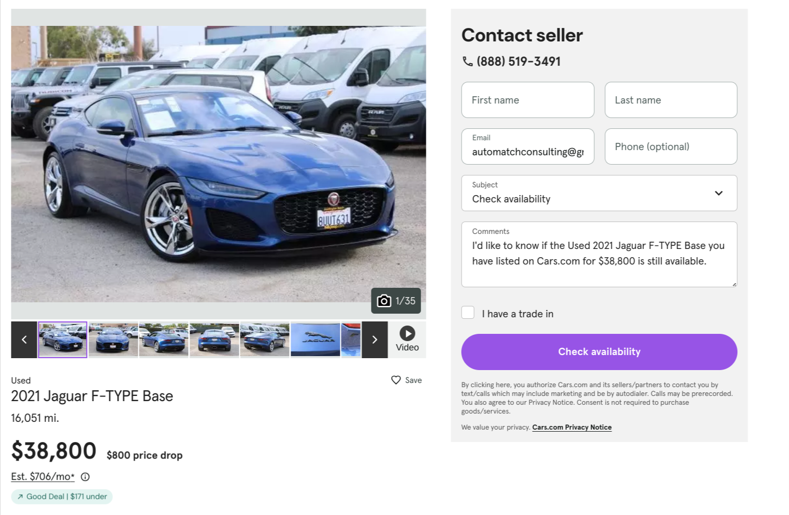This screenshot has height=515, width=789.
Task: Select the Jaguar logo badge thumbnail
Action: click(315, 340)
